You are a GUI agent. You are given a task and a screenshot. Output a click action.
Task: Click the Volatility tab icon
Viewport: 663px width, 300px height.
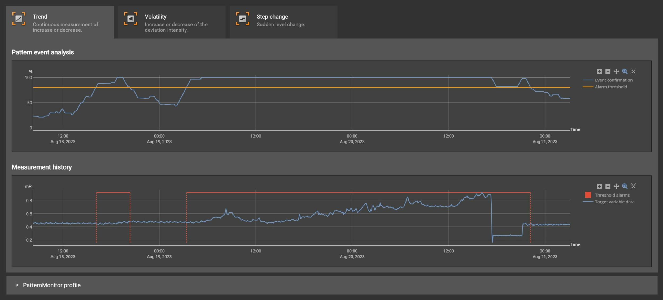coord(131,19)
